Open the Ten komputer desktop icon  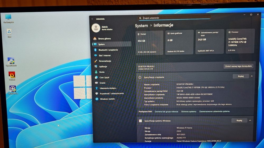(x=8, y=18)
